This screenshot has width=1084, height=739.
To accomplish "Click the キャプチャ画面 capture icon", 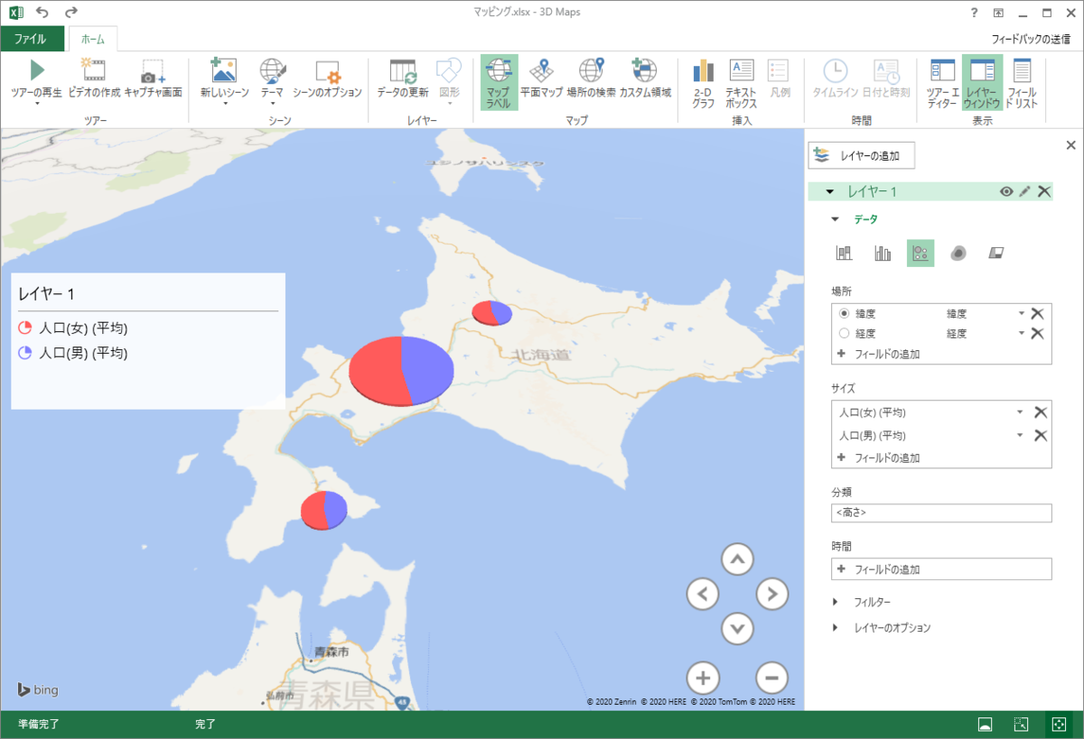I will (153, 83).
